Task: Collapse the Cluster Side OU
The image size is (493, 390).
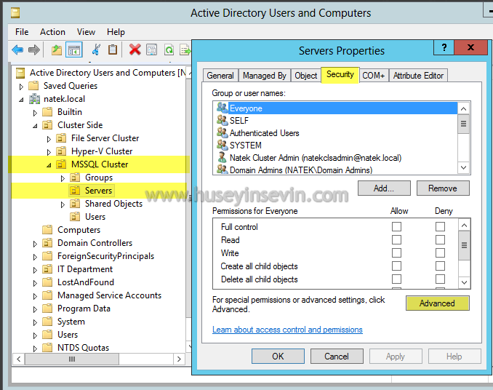Action: [35, 126]
